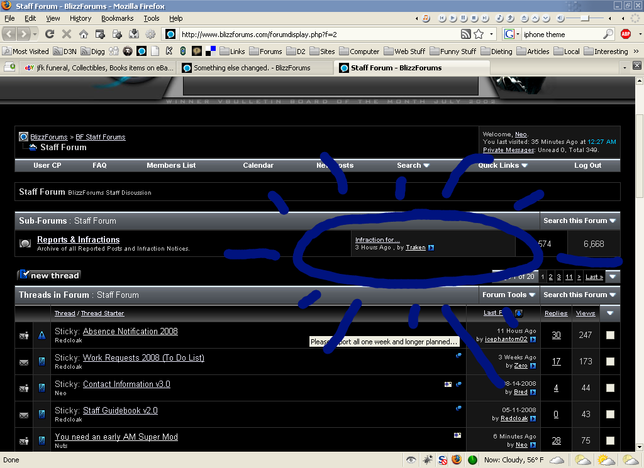Open the Google search engine selector dropdown

[518, 34]
